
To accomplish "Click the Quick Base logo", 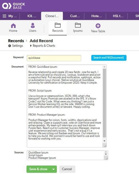I will click(14, 6).
